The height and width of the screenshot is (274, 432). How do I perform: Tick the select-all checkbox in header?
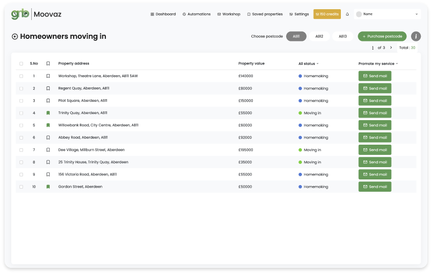coord(21,64)
